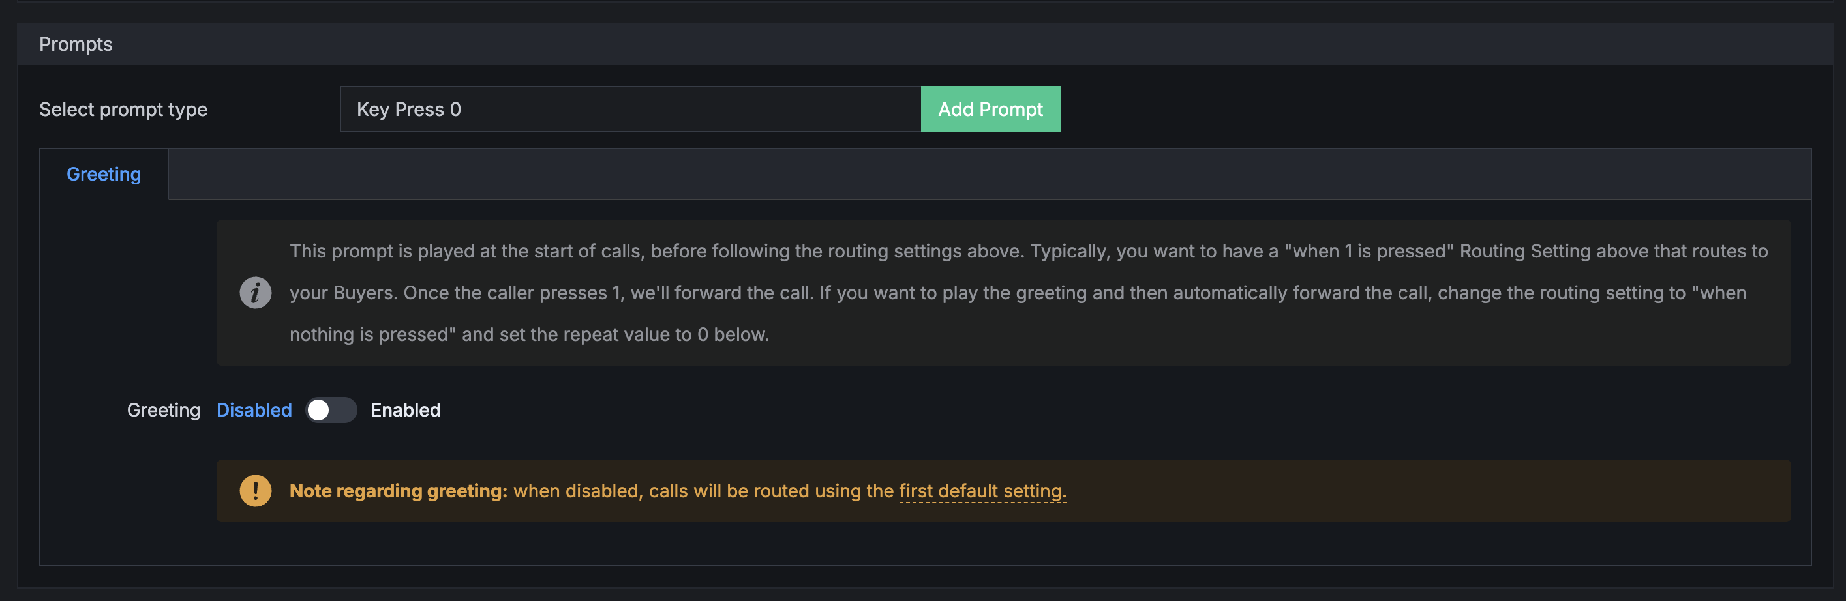Select the blue Disabled label
1846x601 pixels.
[254, 410]
